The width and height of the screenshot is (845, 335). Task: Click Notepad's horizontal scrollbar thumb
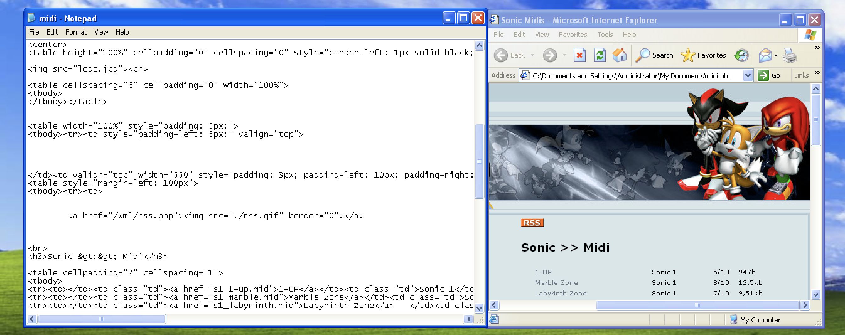coord(102,319)
